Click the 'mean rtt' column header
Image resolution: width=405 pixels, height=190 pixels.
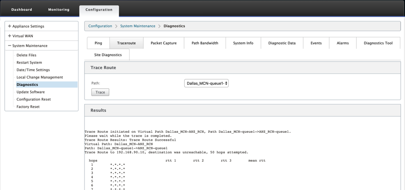[x=257, y=161]
